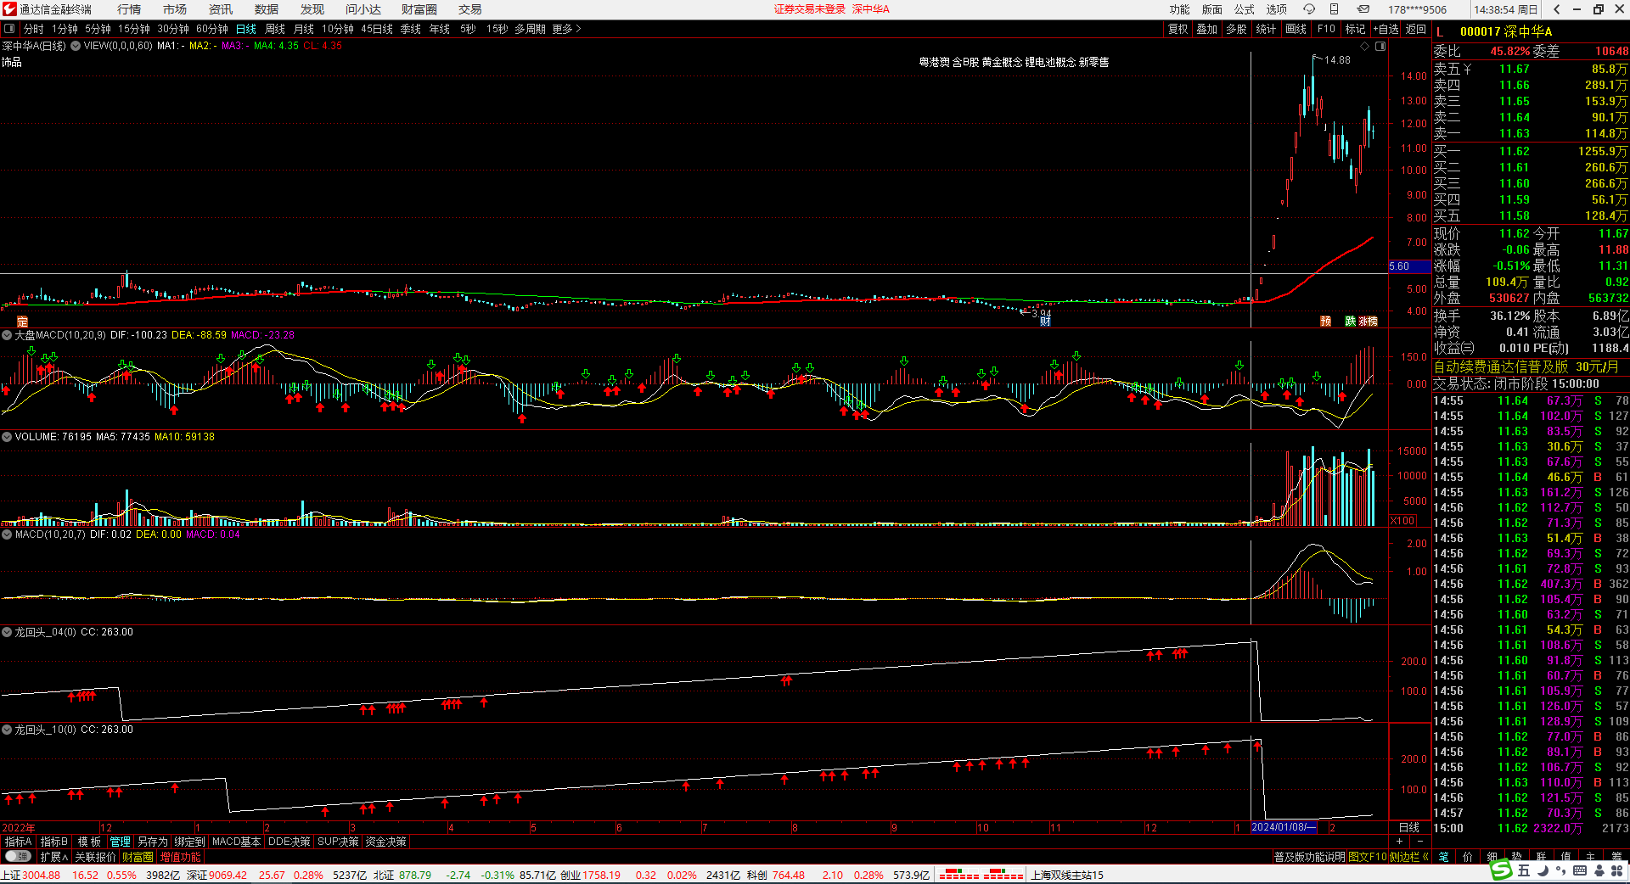Click the 预 marker icon on chart

point(1326,322)
